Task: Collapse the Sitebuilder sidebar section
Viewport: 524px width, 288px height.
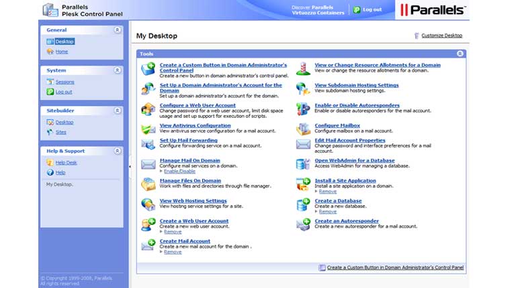Action: click(x=118, y=111)
